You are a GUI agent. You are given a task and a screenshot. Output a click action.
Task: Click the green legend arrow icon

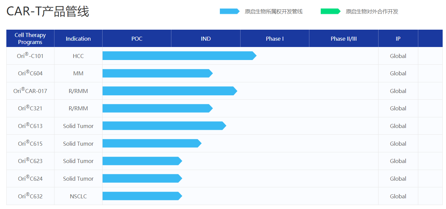pyautogui.click(x=330, y=11)
